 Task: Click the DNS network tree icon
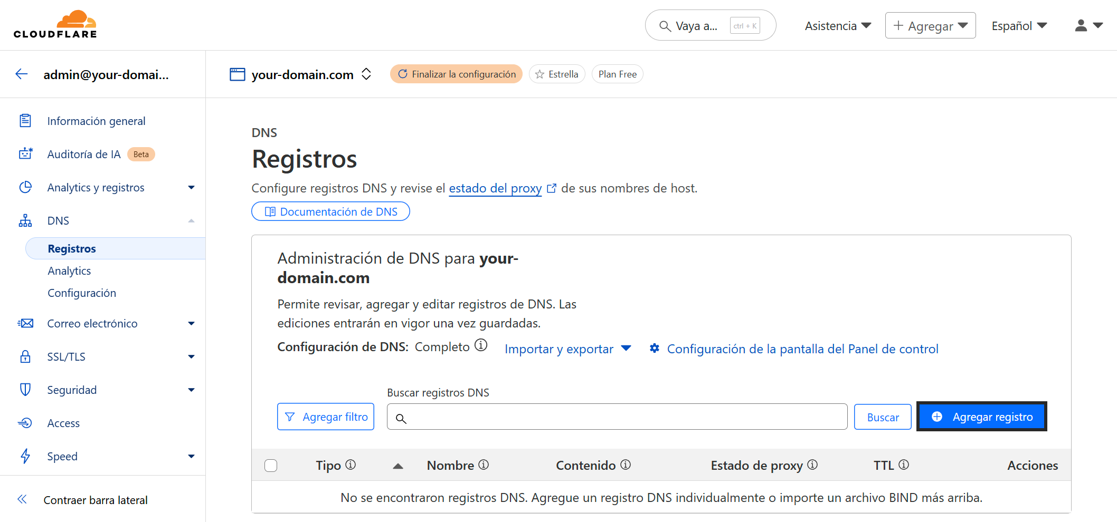pos(25,220)
